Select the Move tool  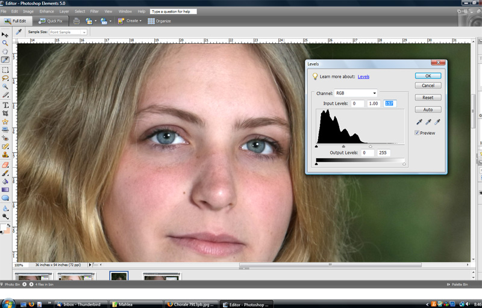5,35
